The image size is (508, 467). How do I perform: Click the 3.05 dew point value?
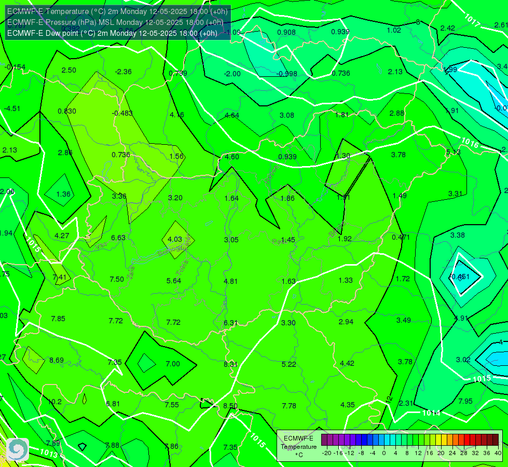point(231,240)
